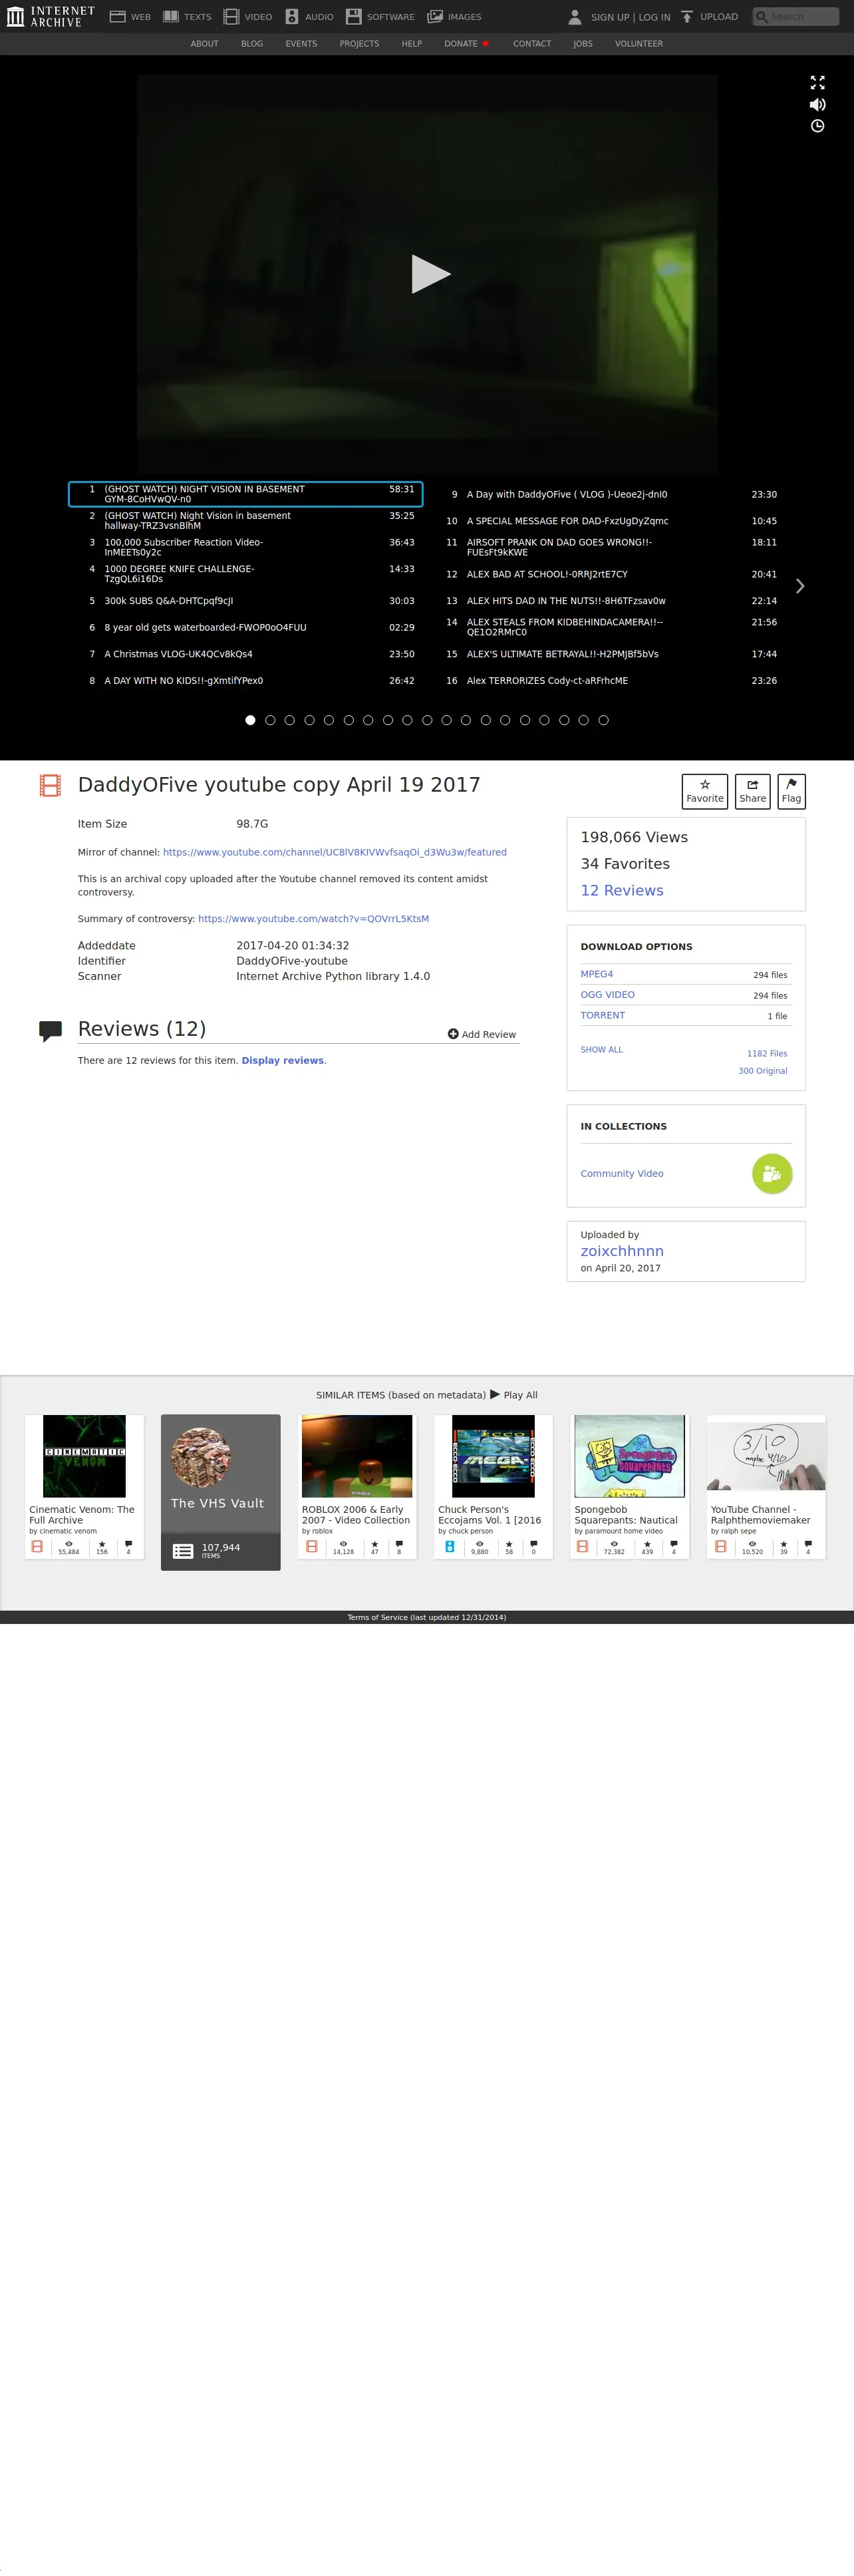Play track 1 GHOST WATCH NIGHT VISION IN BASEMENT
The image size is (854, 2576).
point(245,494)
